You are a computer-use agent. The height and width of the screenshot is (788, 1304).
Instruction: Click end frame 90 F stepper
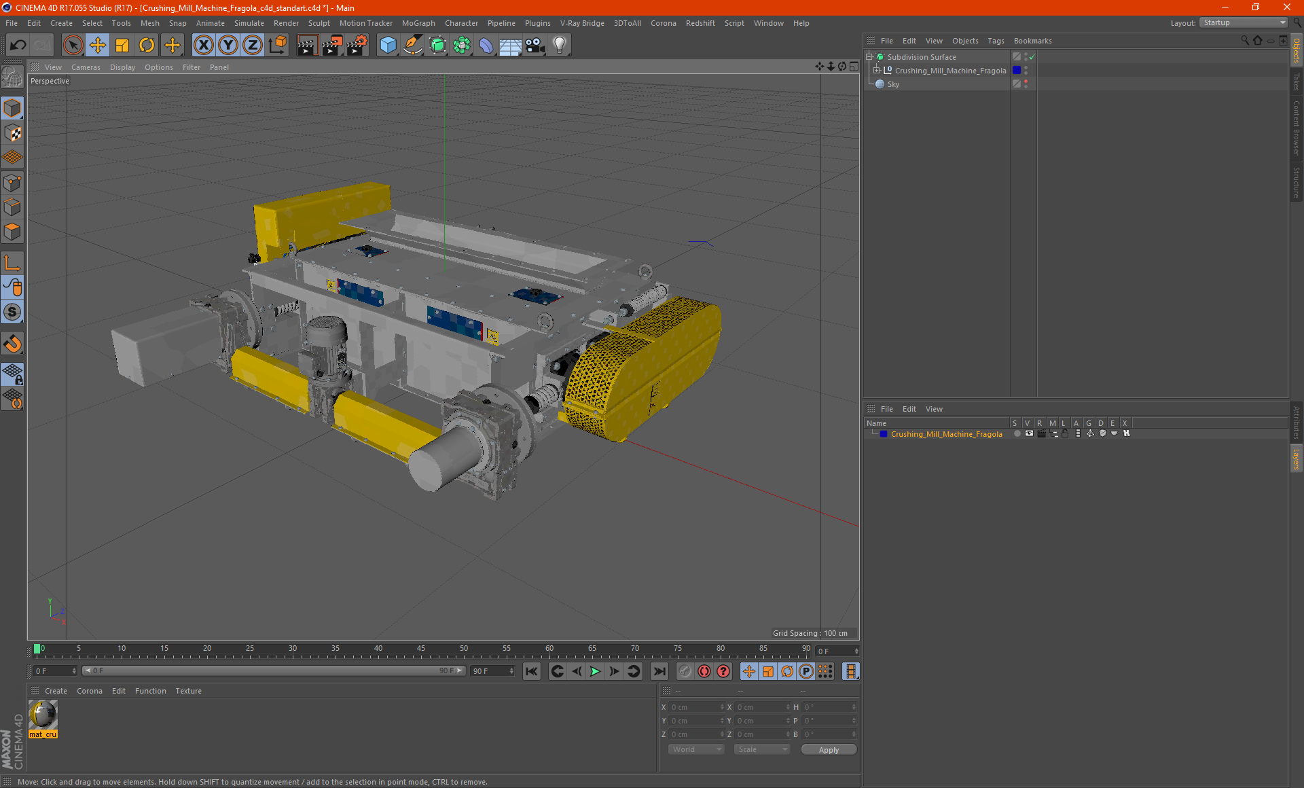(x=511, y=671)
